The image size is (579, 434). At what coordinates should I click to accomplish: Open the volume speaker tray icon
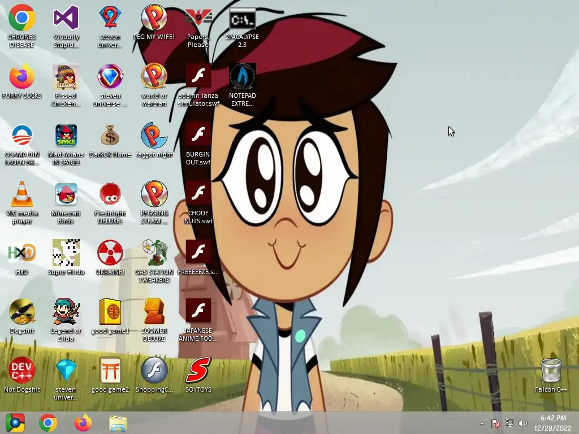pyautogui.click(x=523, y=423)
